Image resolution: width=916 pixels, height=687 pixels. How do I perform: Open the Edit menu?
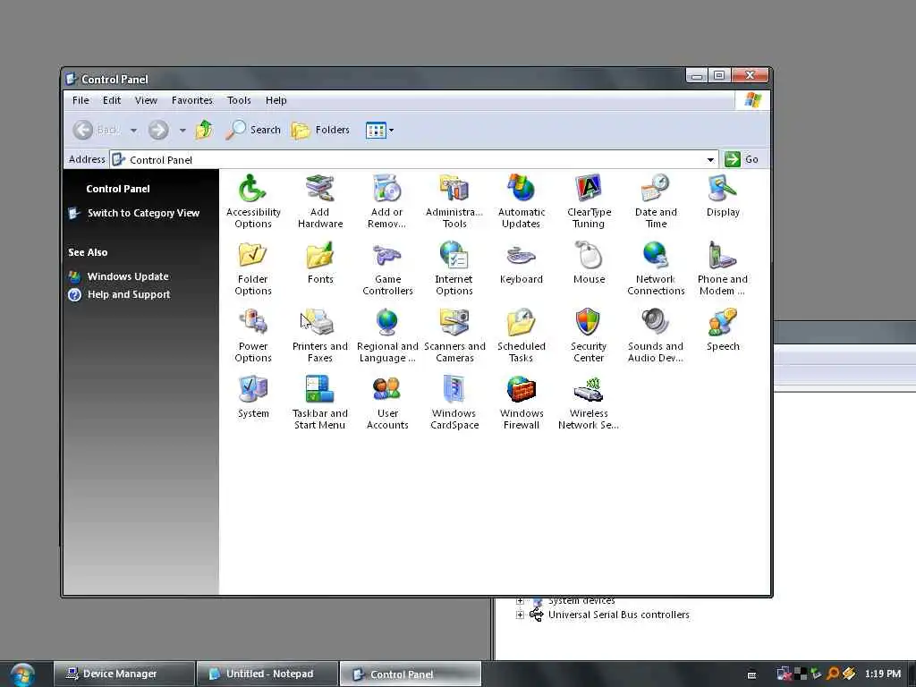pyautogui.click(x=112, y=100)
